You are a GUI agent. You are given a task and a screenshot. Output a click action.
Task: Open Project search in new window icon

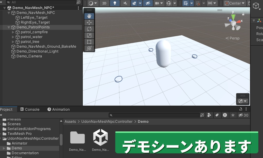[x=202, y=115]
